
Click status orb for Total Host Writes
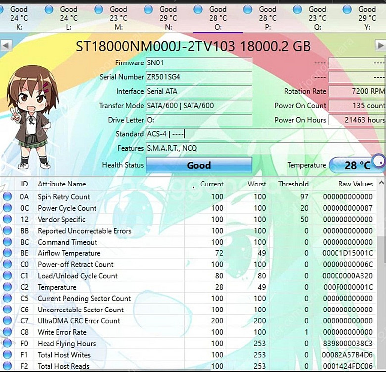coord(7,355)
